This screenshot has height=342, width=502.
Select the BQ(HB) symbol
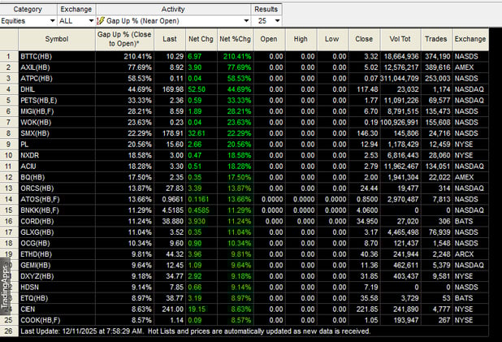32,177
